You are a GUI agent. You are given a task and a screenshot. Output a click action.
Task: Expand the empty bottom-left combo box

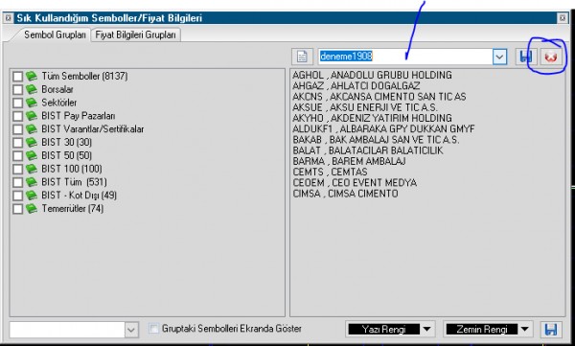click(x=131, y=330)
